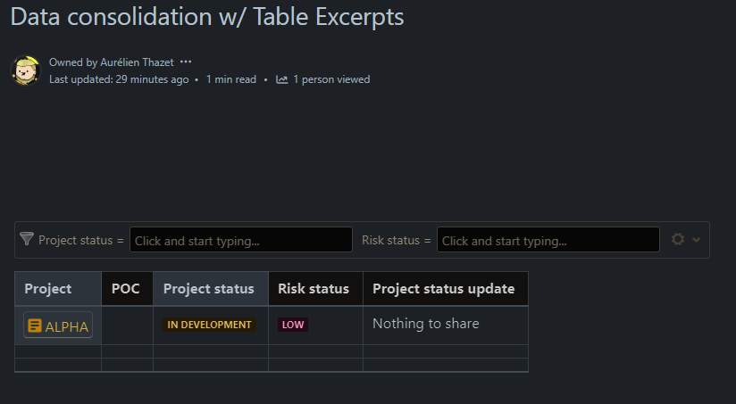Screen dimensions: 736x404
Task: Sort by the Risk status column header
Action: pos(315,289)
